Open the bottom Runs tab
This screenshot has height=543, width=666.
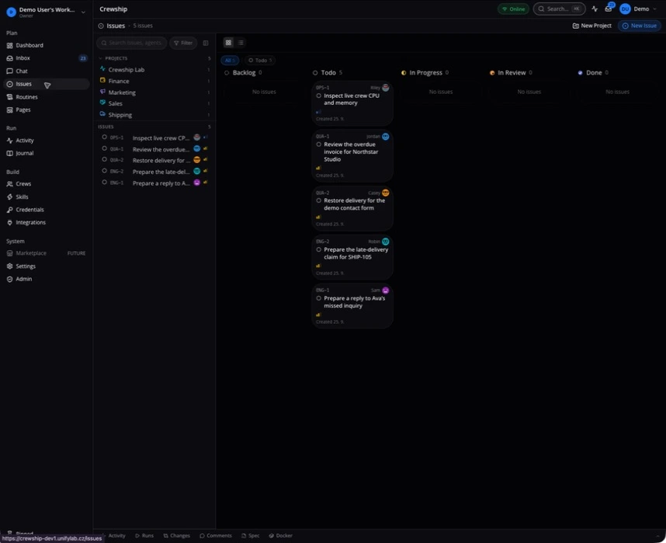tap(144, 536)
